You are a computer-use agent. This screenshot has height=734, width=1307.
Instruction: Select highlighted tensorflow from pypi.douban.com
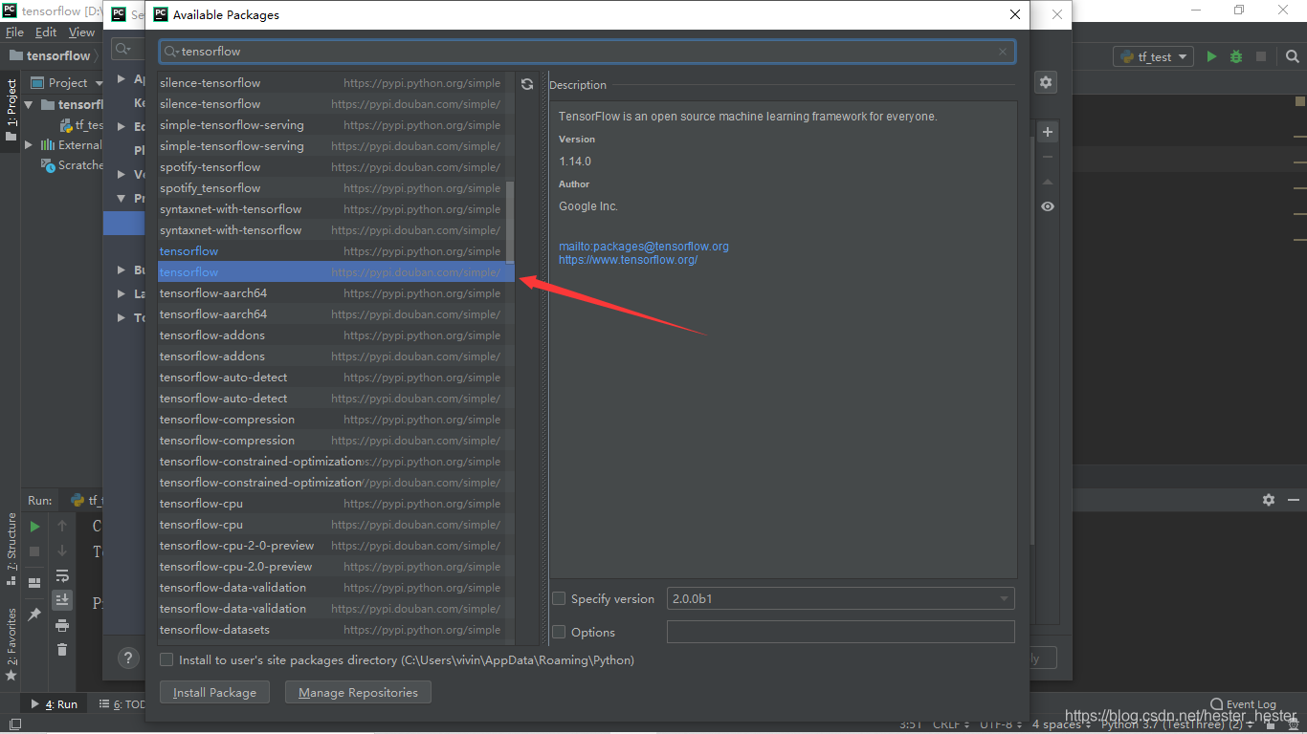(x=336, y=272)
